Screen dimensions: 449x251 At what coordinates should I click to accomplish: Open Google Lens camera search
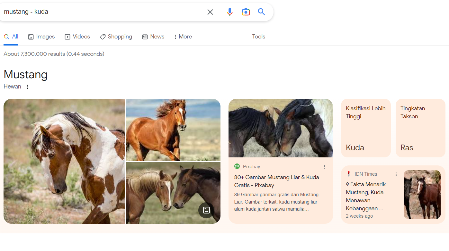246,12
